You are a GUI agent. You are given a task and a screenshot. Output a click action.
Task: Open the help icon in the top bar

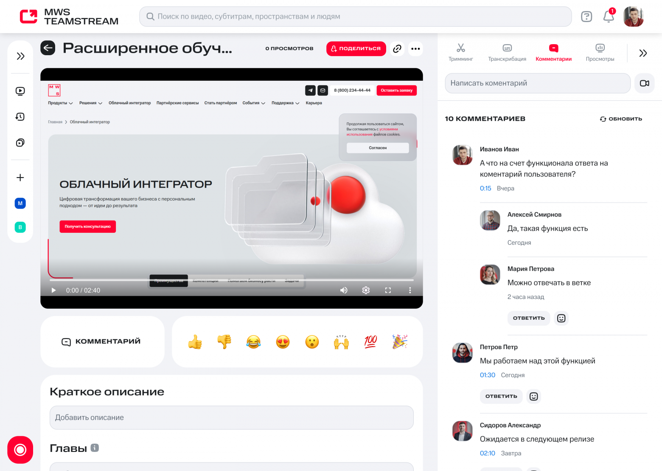(x=586, y=17)
